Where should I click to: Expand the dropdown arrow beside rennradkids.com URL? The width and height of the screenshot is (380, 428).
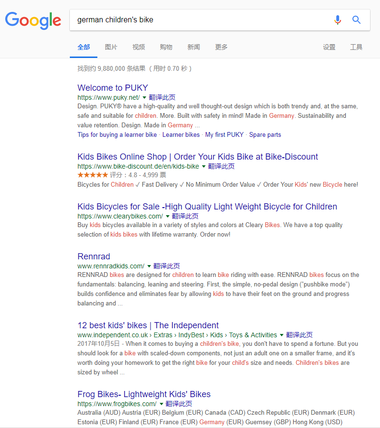(x=149, y=266)
